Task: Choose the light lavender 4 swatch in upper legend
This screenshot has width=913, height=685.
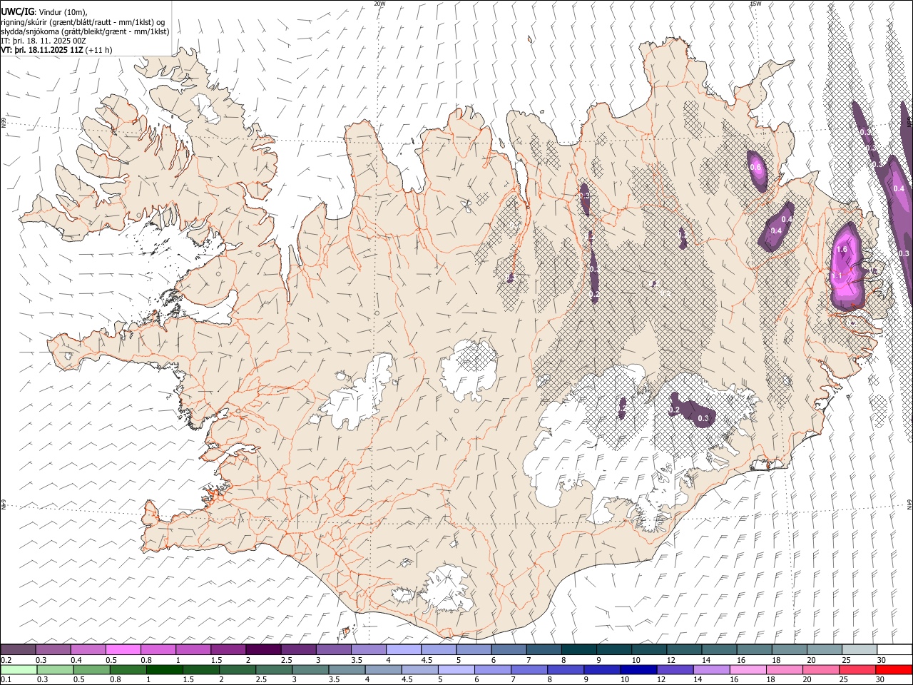Action: tap(404, 650)
